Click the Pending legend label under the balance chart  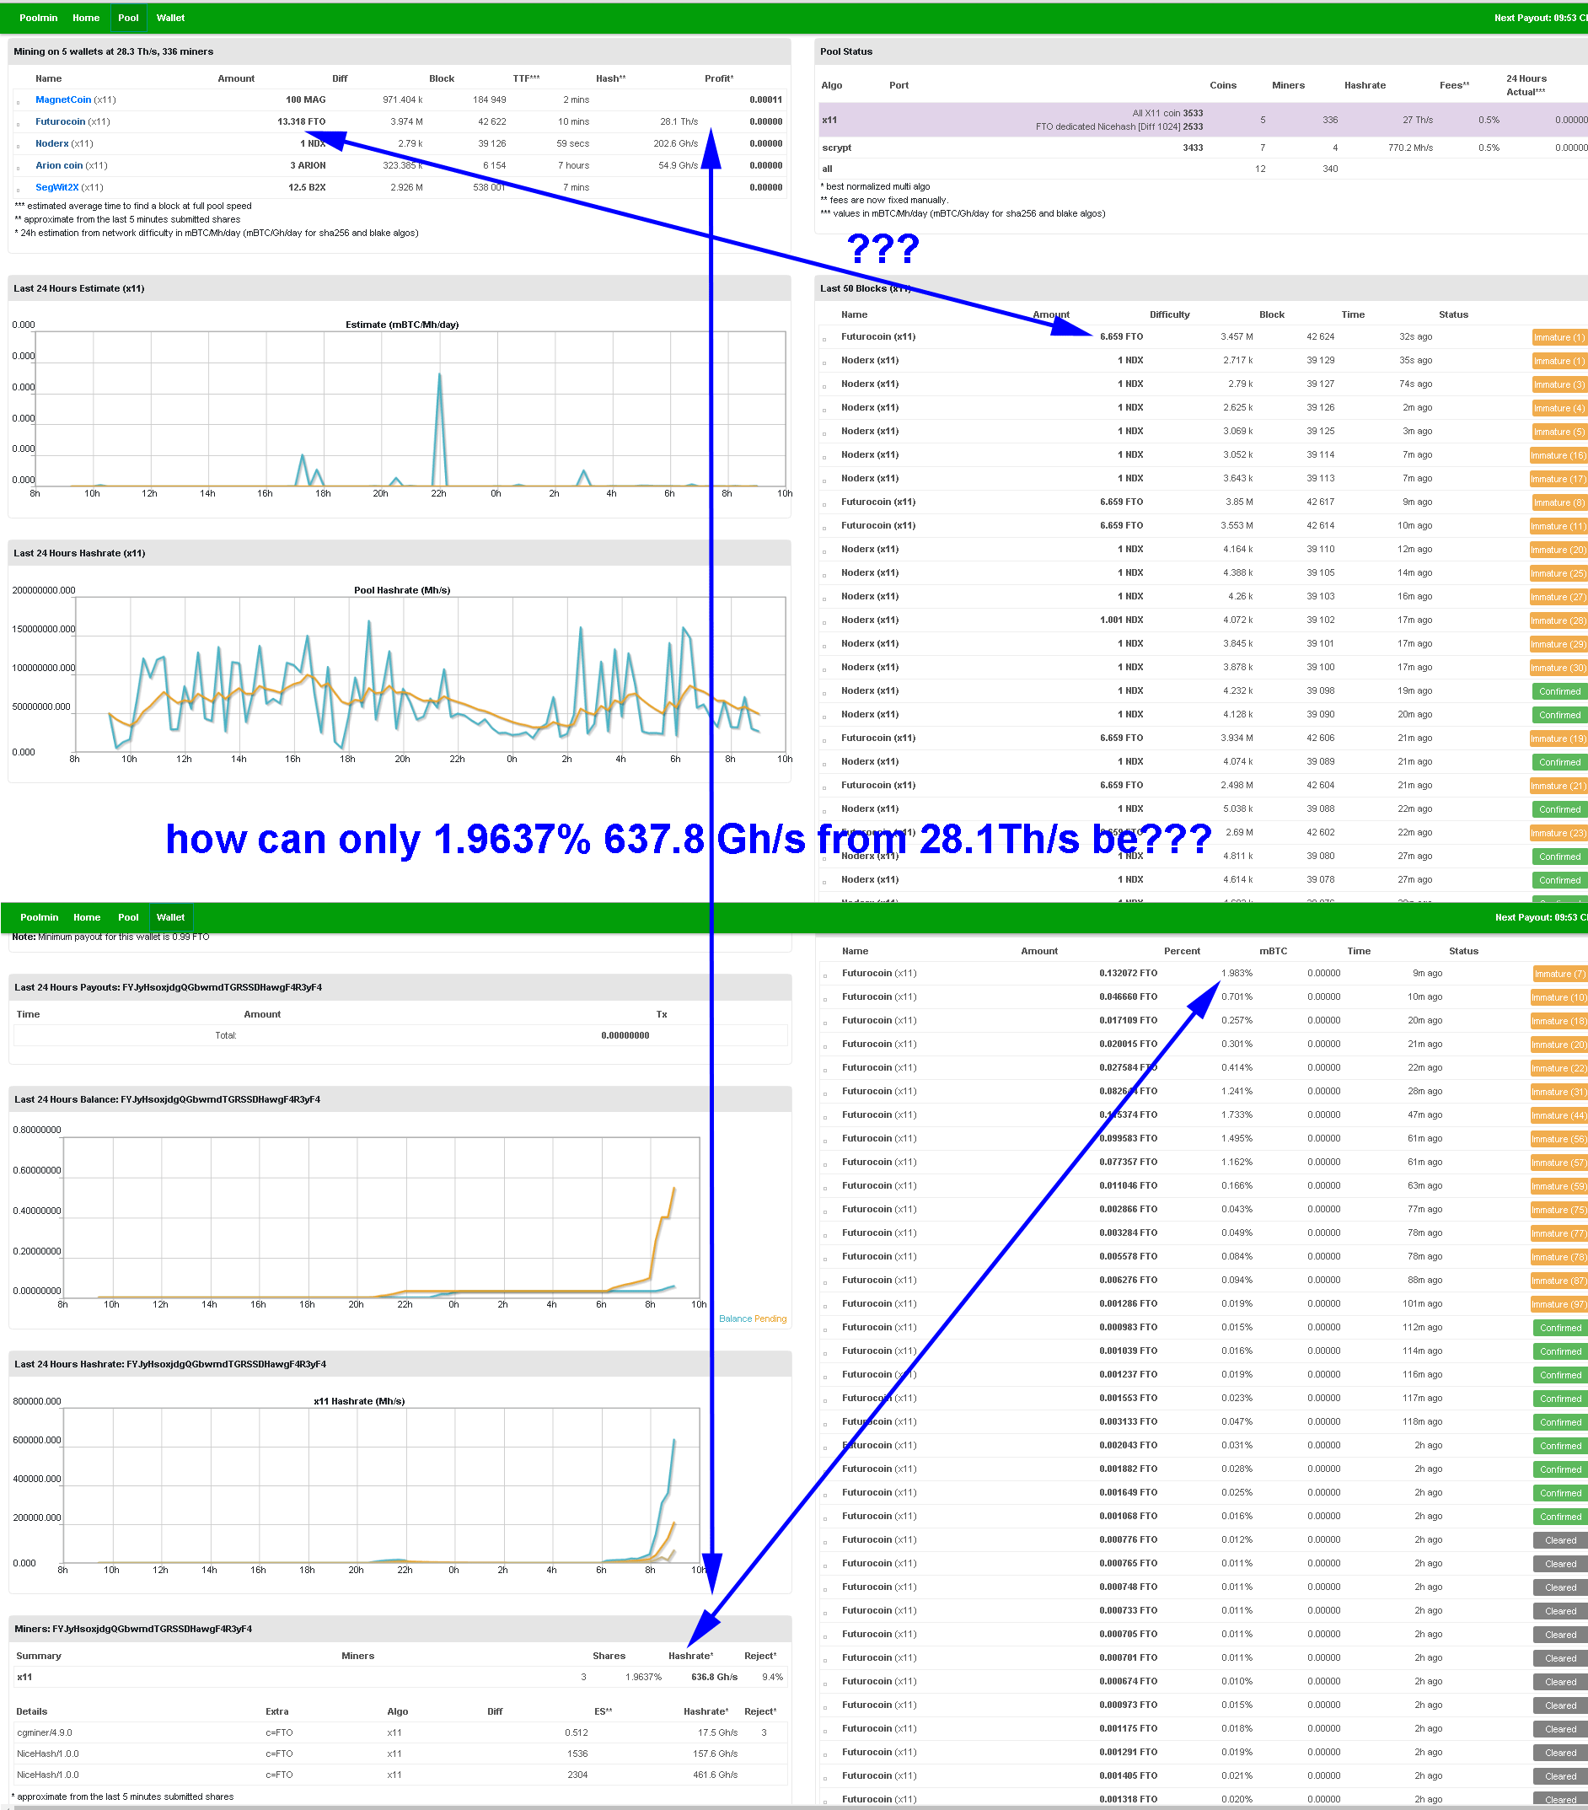click(770, 1319)
